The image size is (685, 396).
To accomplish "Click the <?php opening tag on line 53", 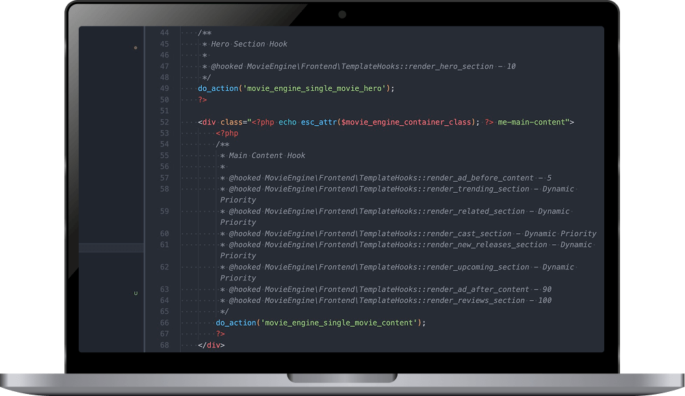I will coord(226,133).
